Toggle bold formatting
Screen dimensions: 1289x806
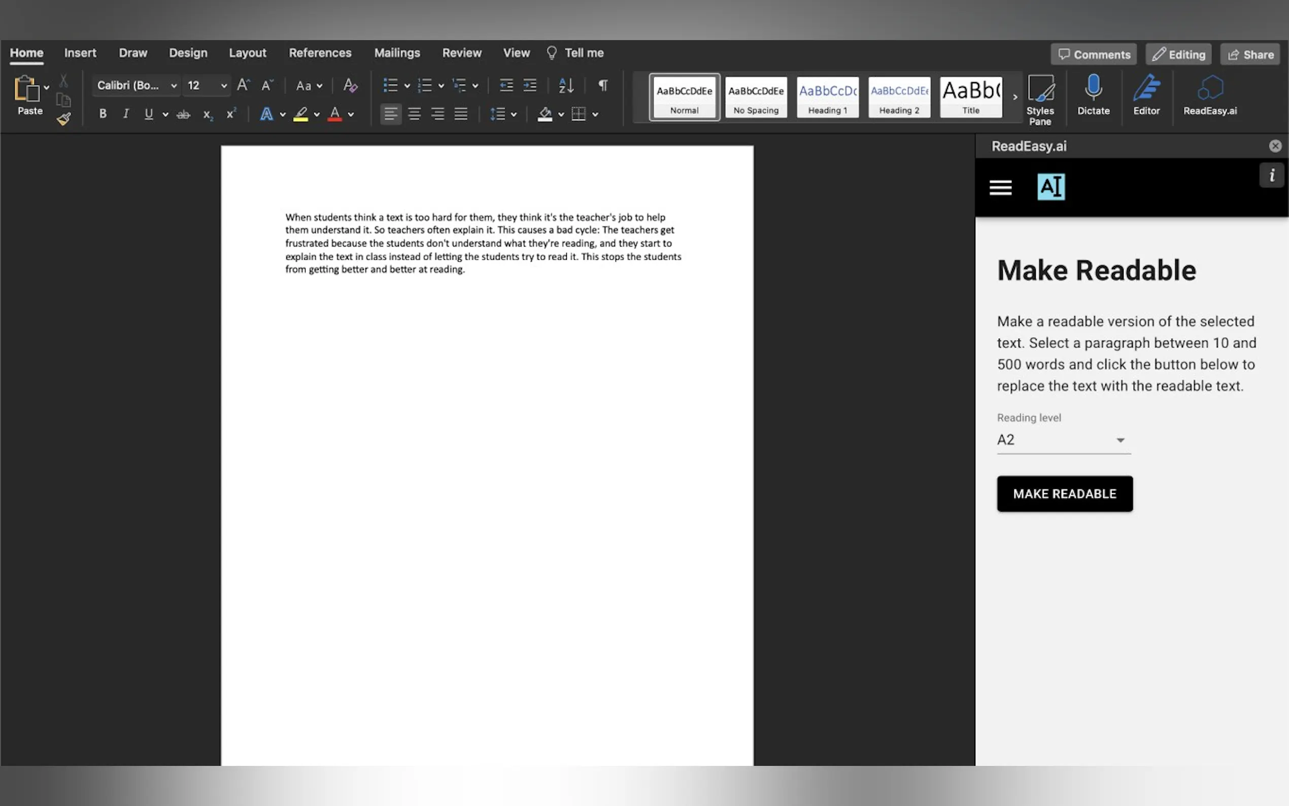coord(103,114)
